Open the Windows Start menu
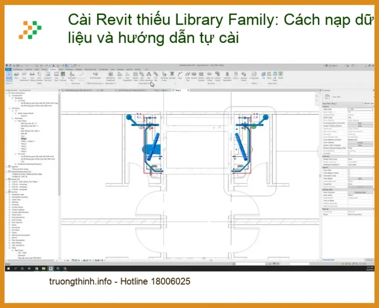 click(8, 269)
